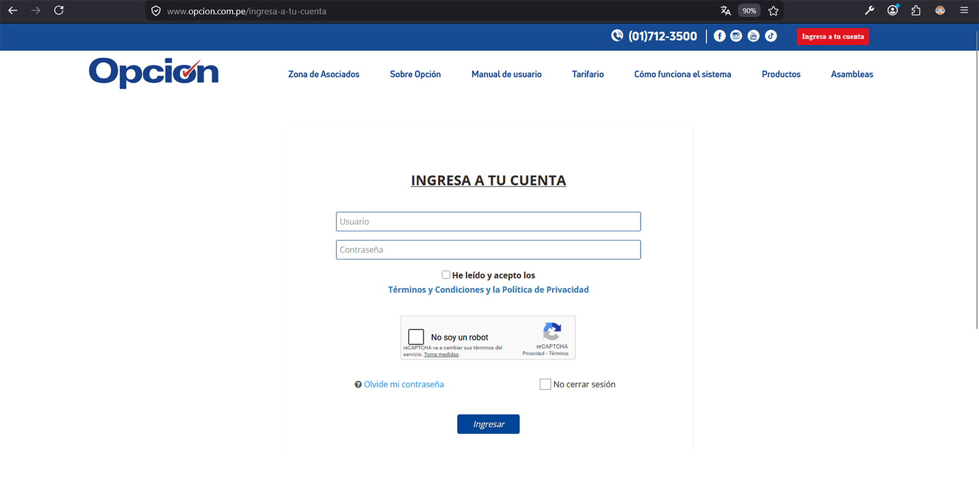Open the browser hamburger menu
This screenshot has width=979, height=484.
[x=964, y=10]
